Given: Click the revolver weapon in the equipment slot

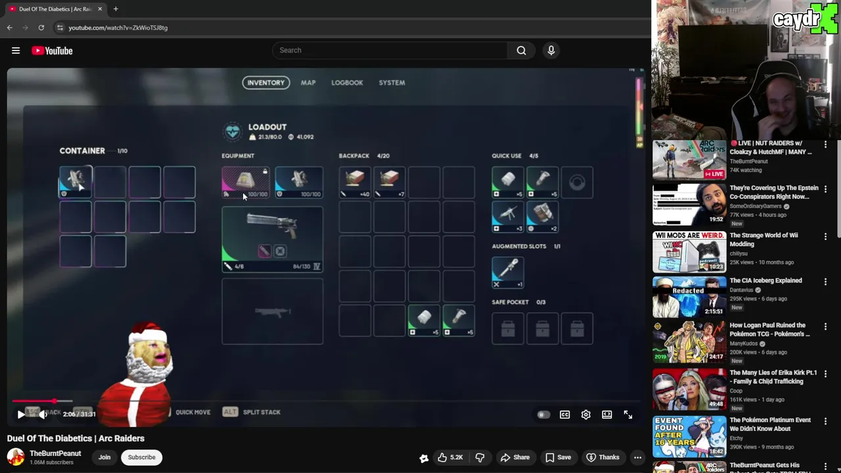Looking at the screenshot, I should tap(272, 239).
